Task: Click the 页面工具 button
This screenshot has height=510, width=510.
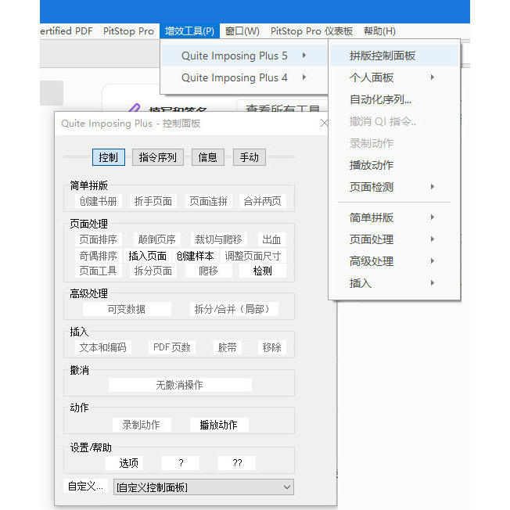Action: (x=99, y=271)
